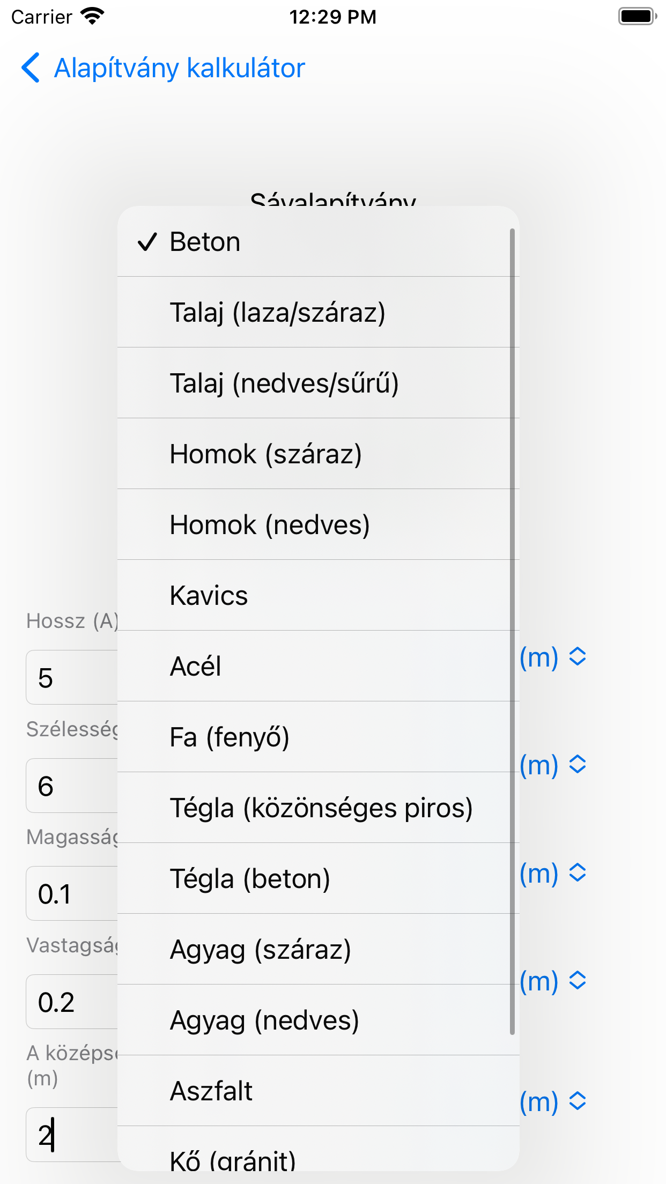Choose Talaj (nedves/sűrű) material
This screenshot has height=1184, width=666.
(x=319, y=383)
